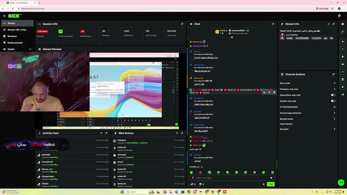Expand Set goals
347x195 pixels.
tap(334, 129)
